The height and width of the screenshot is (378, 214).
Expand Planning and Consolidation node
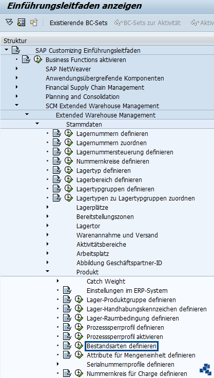pyautogui.click(x=16, y=96)
